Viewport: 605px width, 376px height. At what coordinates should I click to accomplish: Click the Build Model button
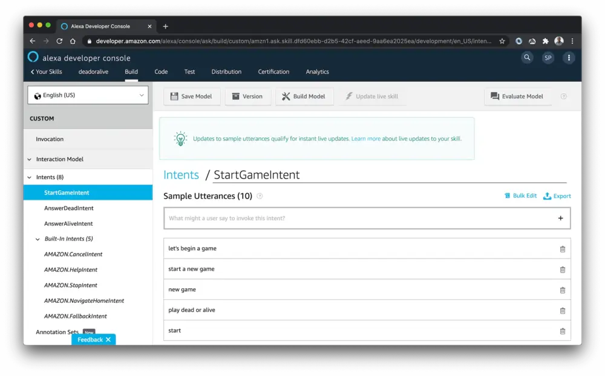(304, 96)
